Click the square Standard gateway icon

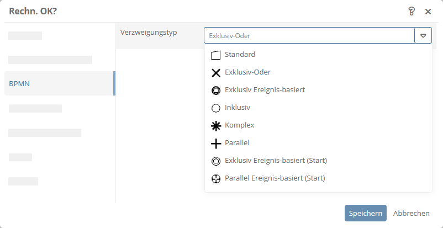click(x=216, y=55)
